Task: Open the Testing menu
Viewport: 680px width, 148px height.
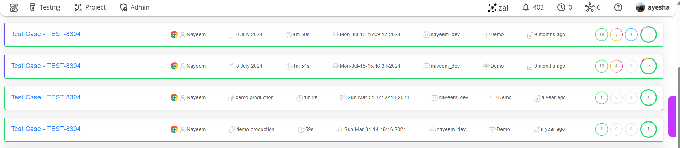Action: pos(45,7)
